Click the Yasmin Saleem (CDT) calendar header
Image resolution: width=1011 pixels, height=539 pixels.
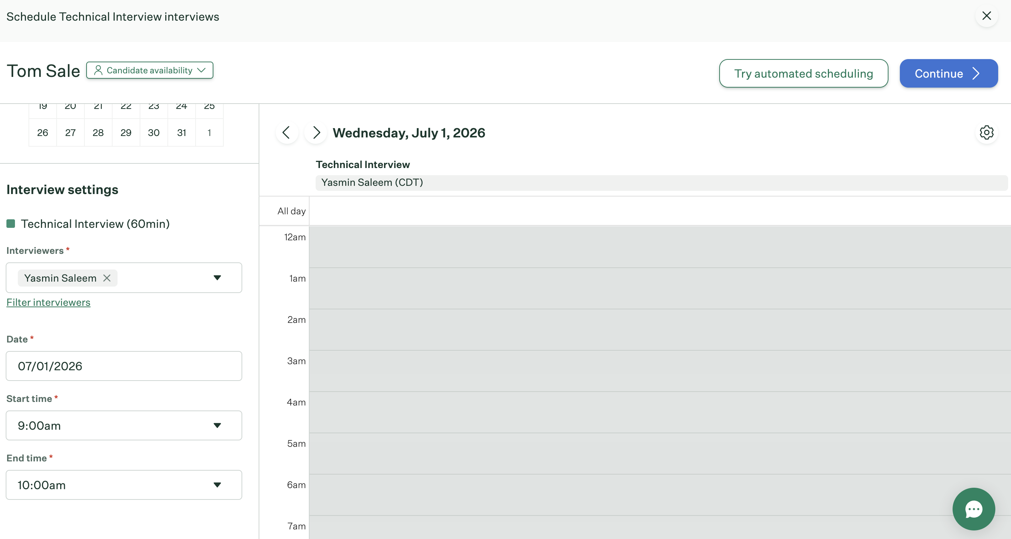pos(661,182)
